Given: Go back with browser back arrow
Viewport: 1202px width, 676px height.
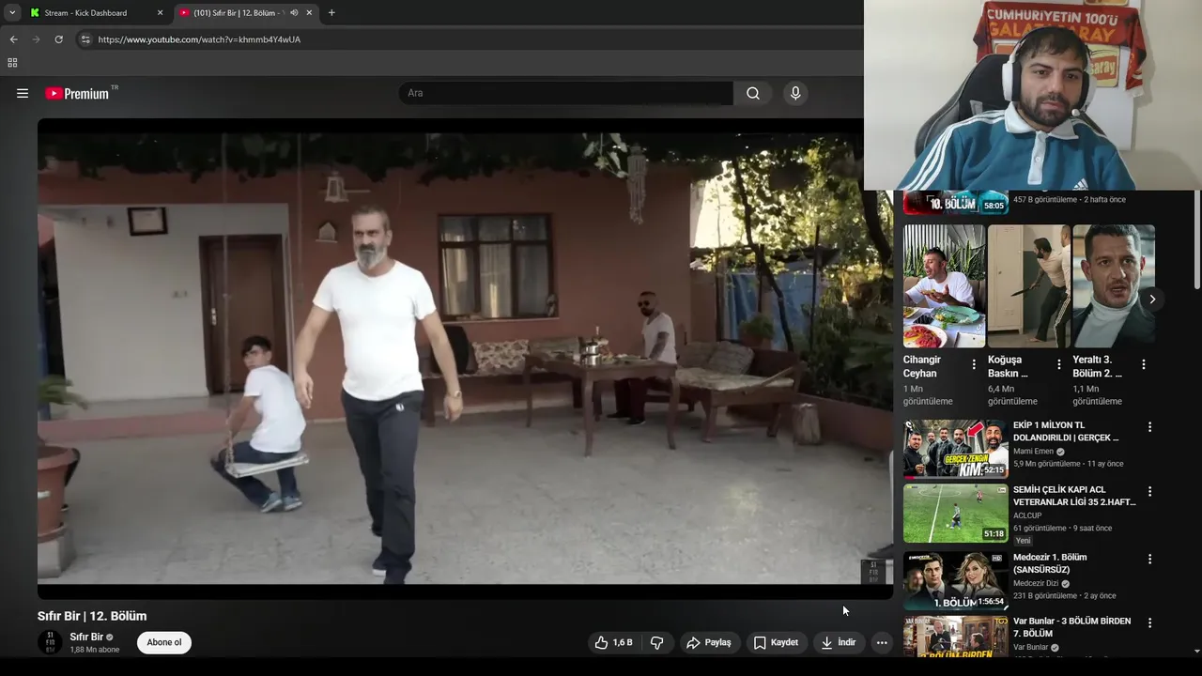Looking at the screenshot, I should [x=13, y=39].
